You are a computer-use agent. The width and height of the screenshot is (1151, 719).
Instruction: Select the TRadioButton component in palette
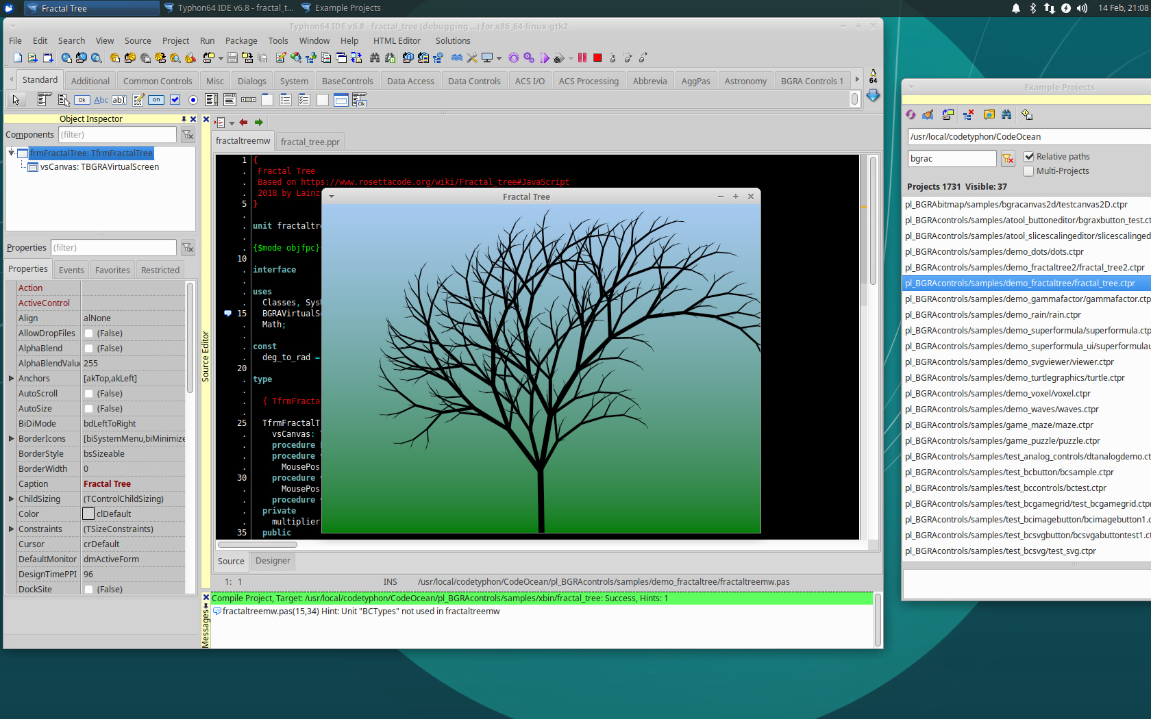193,100
